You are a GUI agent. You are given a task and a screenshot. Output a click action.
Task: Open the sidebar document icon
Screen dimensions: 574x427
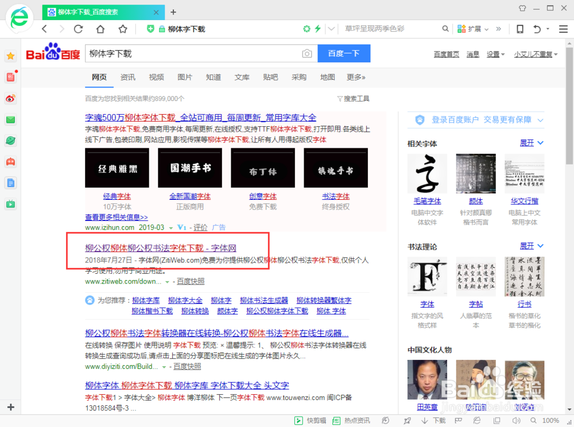(x=10, y=183)
